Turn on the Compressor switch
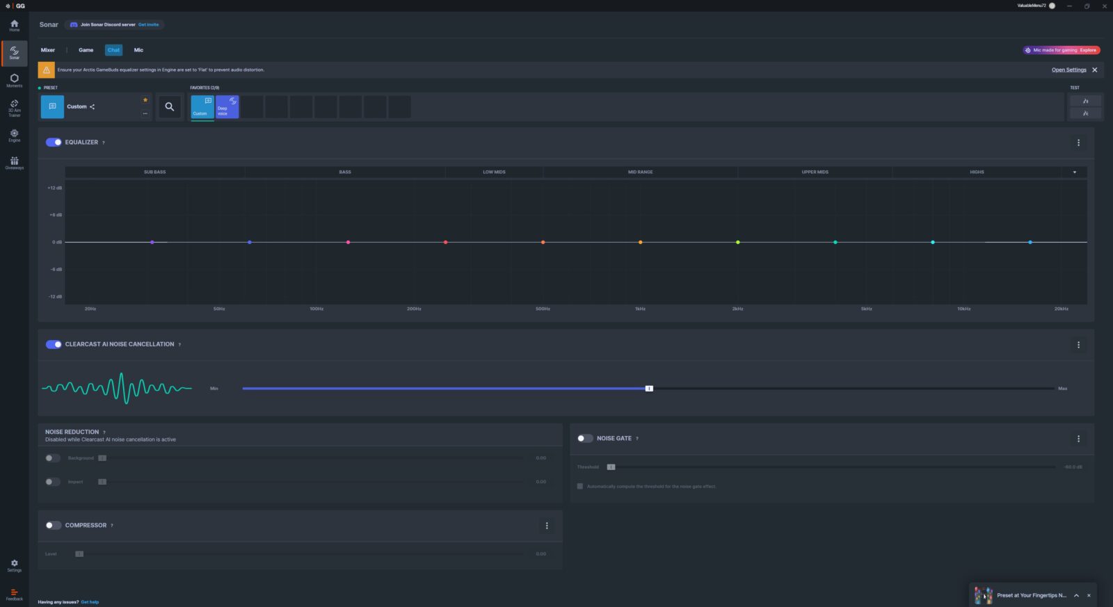 [54, 526]
